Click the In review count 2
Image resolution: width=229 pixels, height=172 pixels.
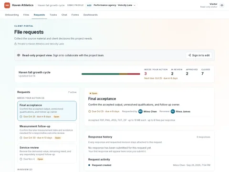(x=172, y=74)
